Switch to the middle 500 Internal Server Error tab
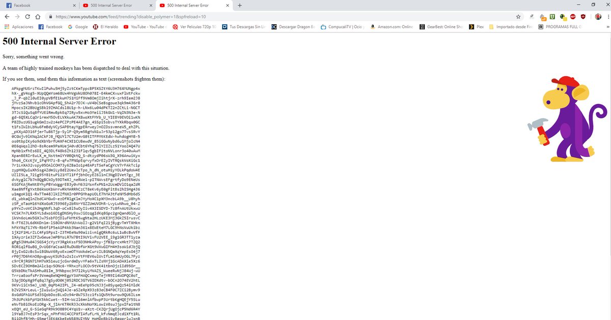The height and width of the screenshot is (320, 611). coord(118,5)
